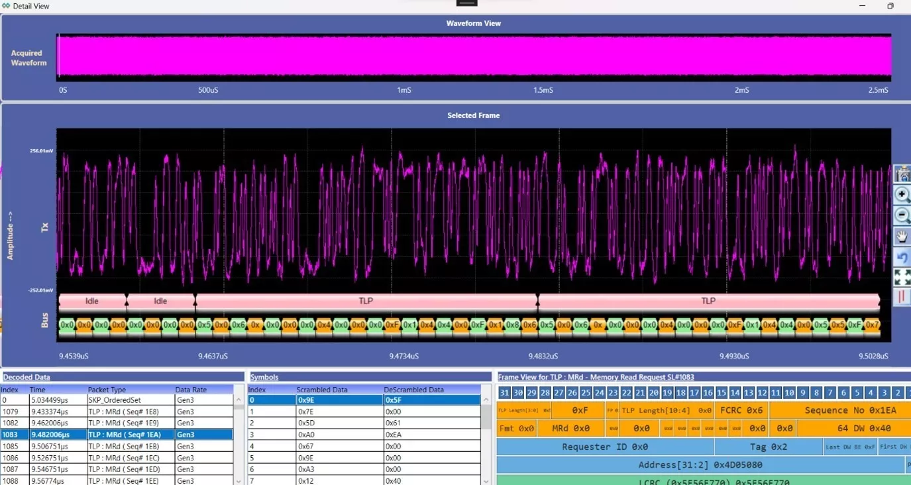The image size is (911, 485).
Task: Click the undo zoom arrow icon
Action: click(x=902, y=257)
